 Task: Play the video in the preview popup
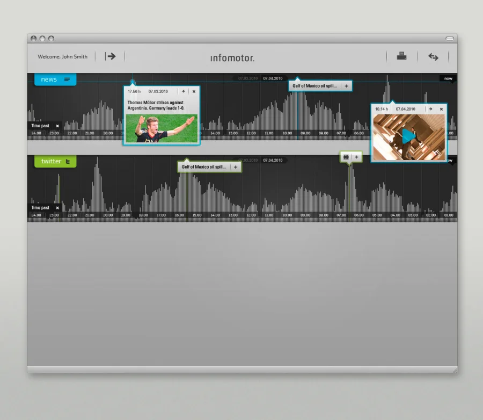(408, 136)
